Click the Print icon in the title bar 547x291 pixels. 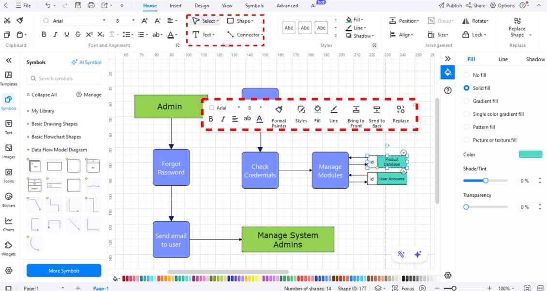91,5
